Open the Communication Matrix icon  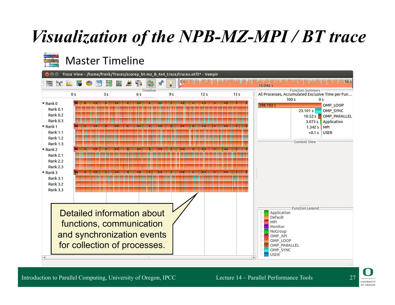(119, 83)
